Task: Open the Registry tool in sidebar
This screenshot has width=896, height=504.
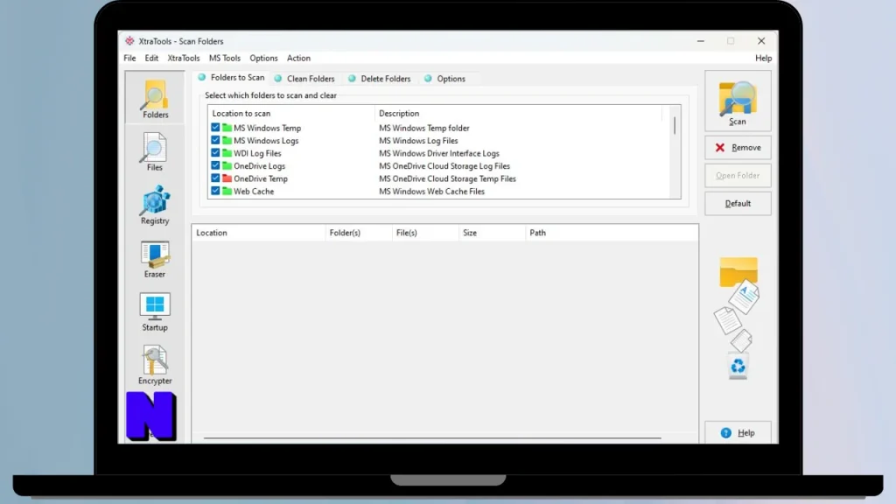Action: click(x=155, y=205)
